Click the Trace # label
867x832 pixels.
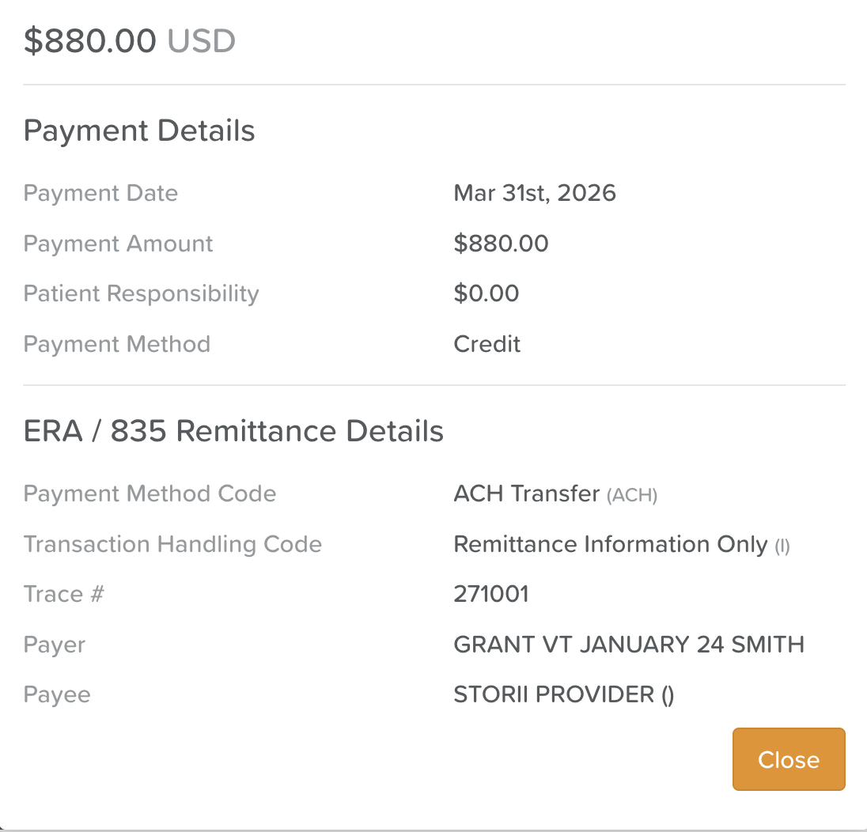[x=63, y=594]
